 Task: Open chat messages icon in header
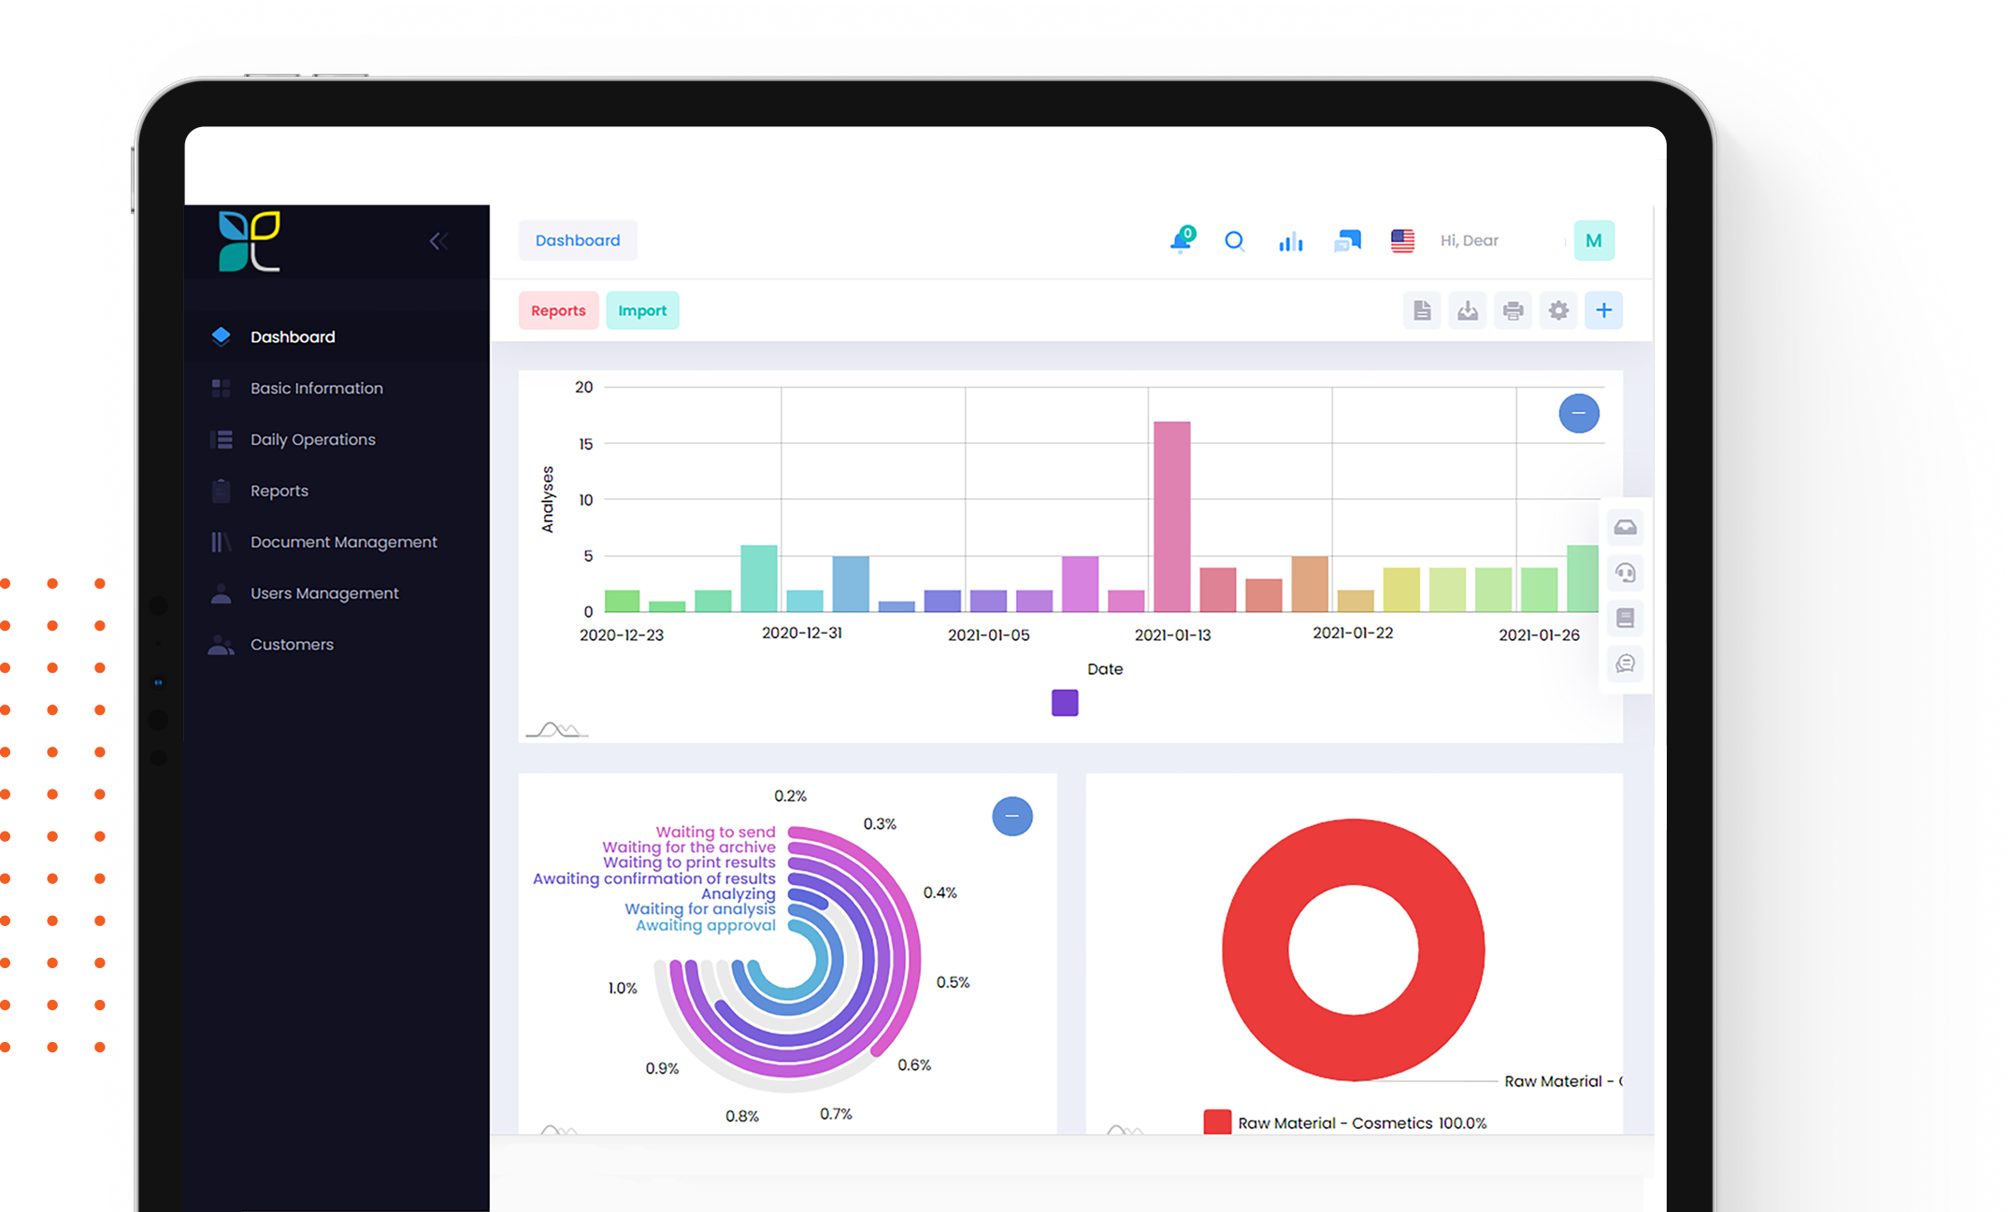tap(1347, 241)
